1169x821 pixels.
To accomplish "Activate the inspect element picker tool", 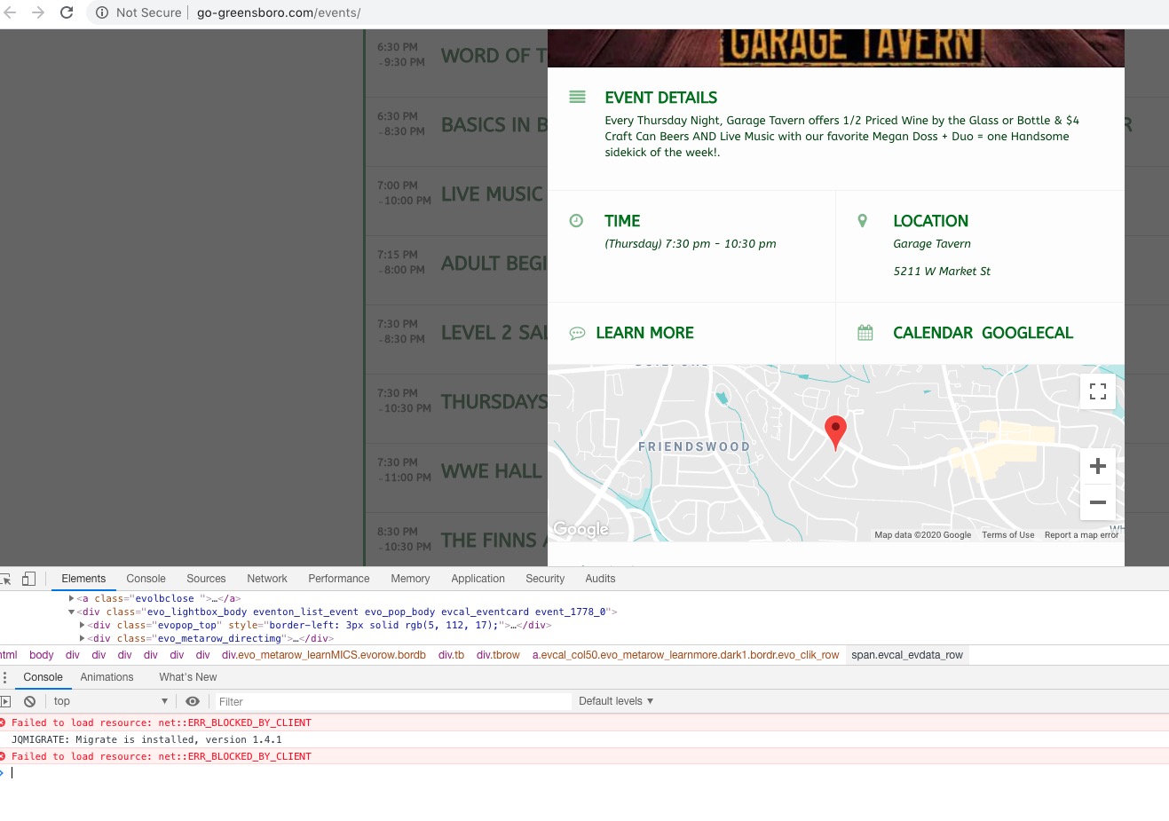I will coord(5,579).
